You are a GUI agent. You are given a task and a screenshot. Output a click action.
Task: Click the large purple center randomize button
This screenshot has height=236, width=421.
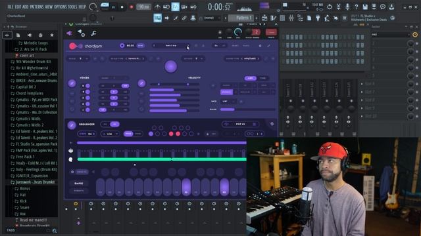pyautogui.click(x=171, y=66)
